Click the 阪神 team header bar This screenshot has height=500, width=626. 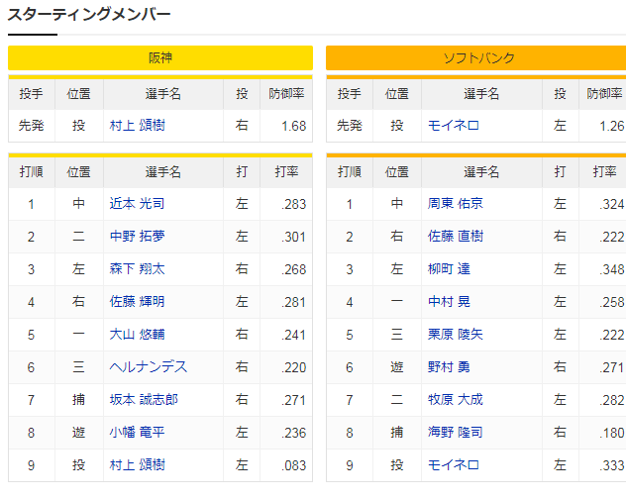point(160,58)
